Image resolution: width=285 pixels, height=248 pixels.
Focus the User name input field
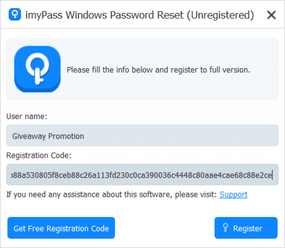point(142,136)
